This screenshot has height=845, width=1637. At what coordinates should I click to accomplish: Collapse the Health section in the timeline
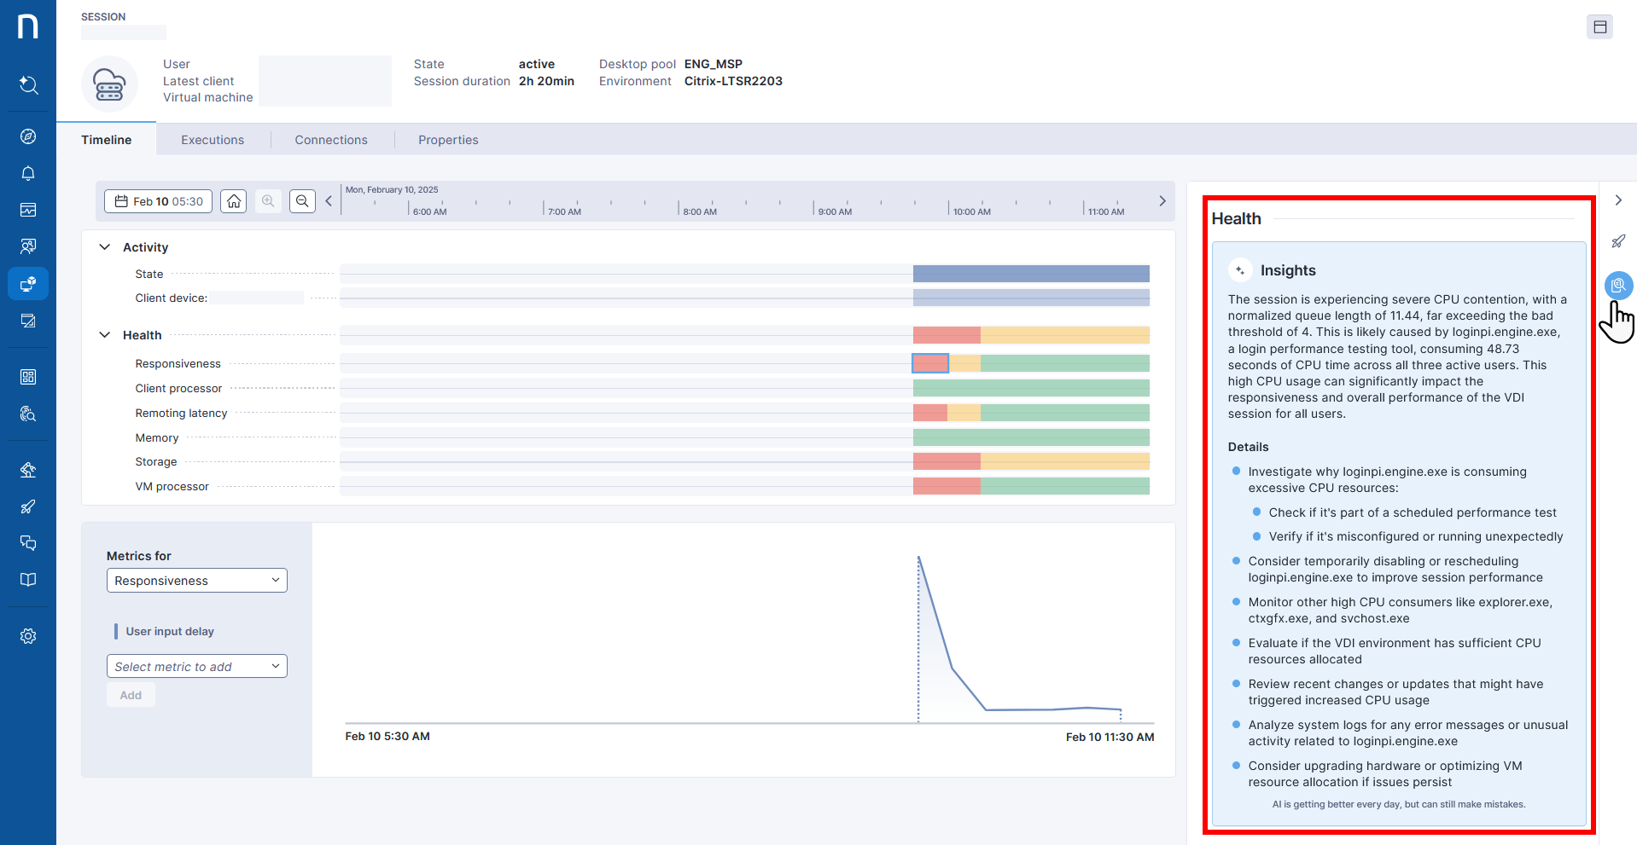click(104, 334)
